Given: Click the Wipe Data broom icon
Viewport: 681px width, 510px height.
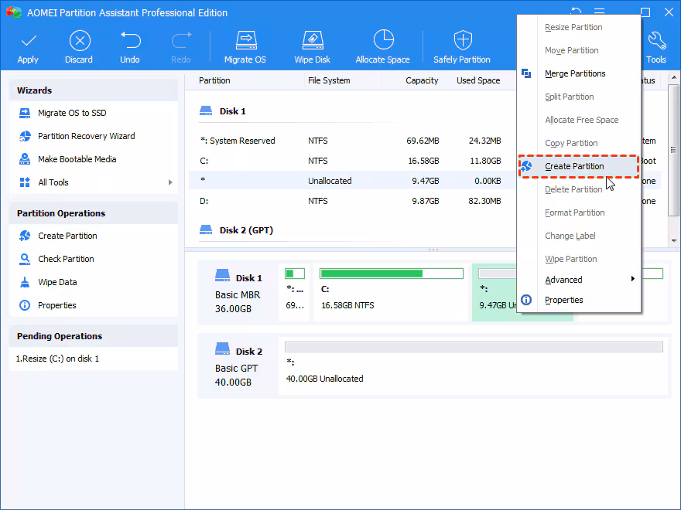Looking at the screenshot, I should point(25,282).
